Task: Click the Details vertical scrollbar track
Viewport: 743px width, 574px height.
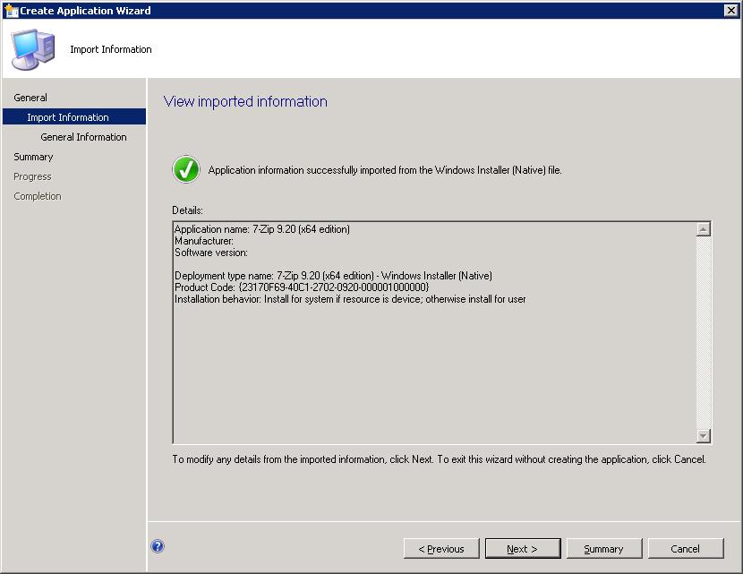Action: pos(704,331)
